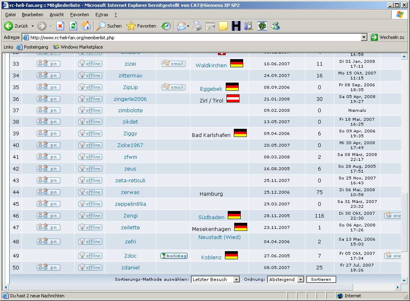Click Zdoc's holiday status icon
This screenshot has height=301, width=410.
tap(173, 256)
